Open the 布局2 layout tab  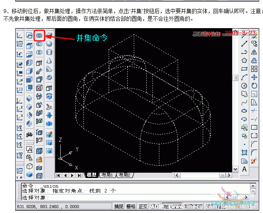125,175
